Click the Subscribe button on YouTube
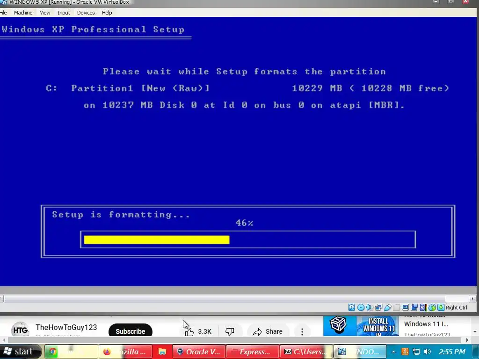The height and width of the screenshot is (359, 479). click(131, 331)
